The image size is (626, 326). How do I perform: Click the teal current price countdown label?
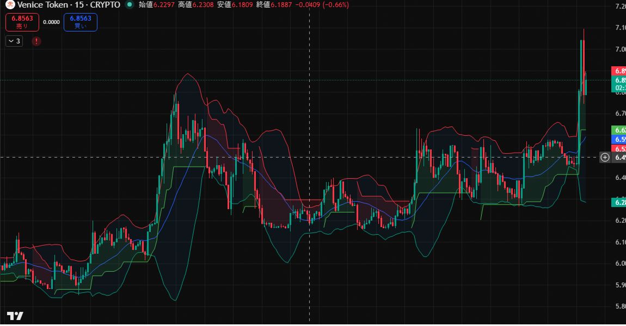[x=618, y=84]
